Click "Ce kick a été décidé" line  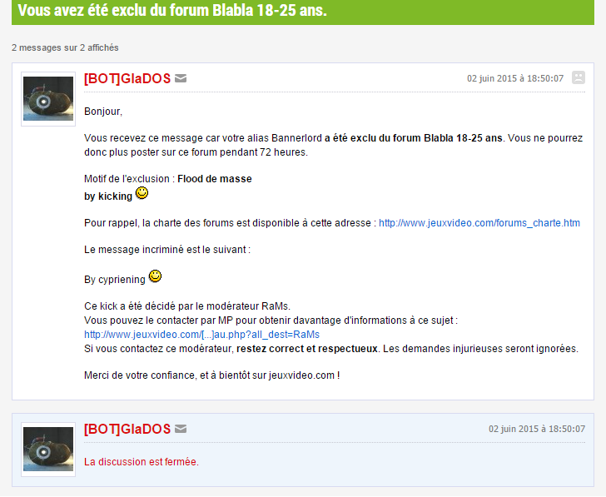coord(187,306)
